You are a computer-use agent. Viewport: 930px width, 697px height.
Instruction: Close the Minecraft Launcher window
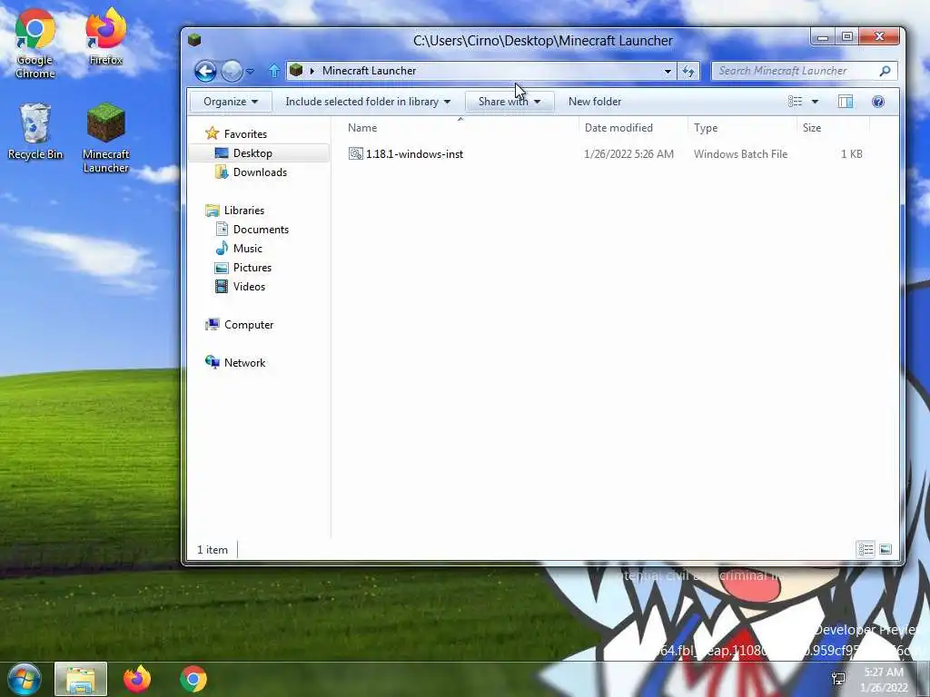point(879,37)
